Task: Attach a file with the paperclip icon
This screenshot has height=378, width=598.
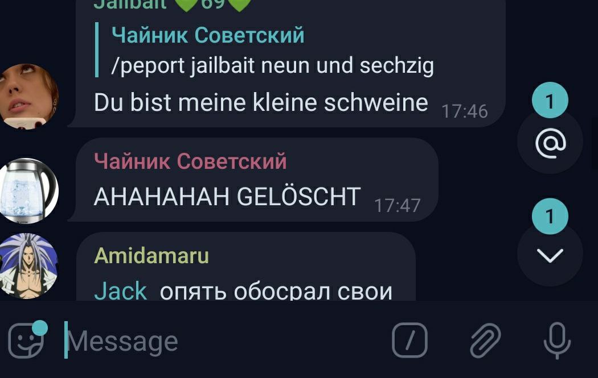Action: (485, 340)
